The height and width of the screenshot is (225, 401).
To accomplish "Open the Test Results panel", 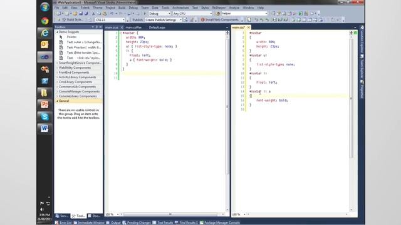I will 163,222.
